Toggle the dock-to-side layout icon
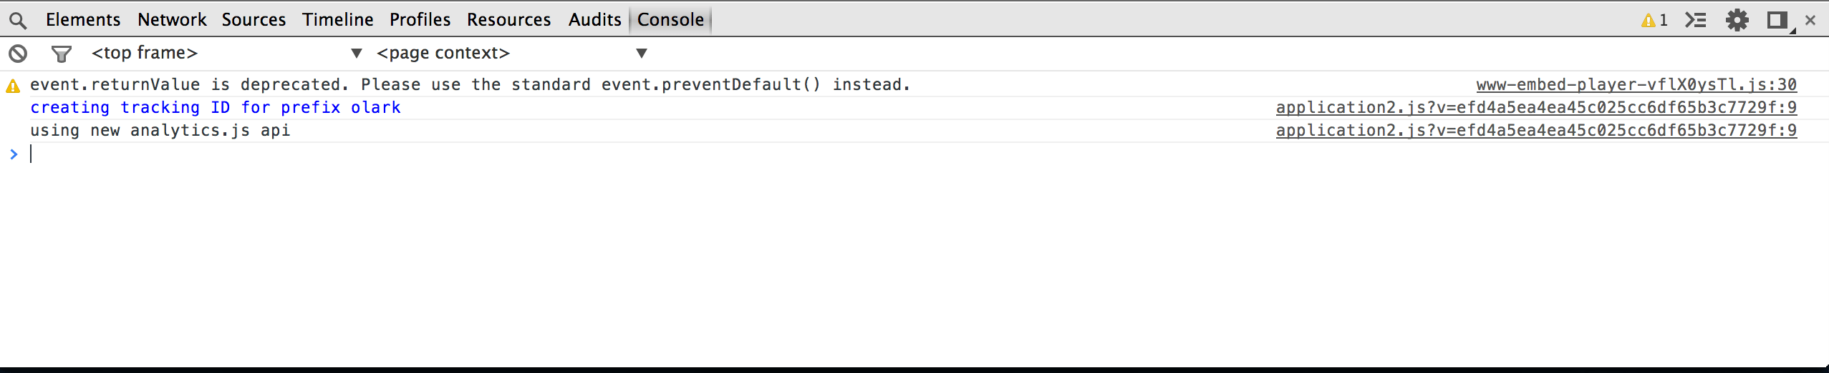The image size is (1829, 373). (x=1777, y=20)
